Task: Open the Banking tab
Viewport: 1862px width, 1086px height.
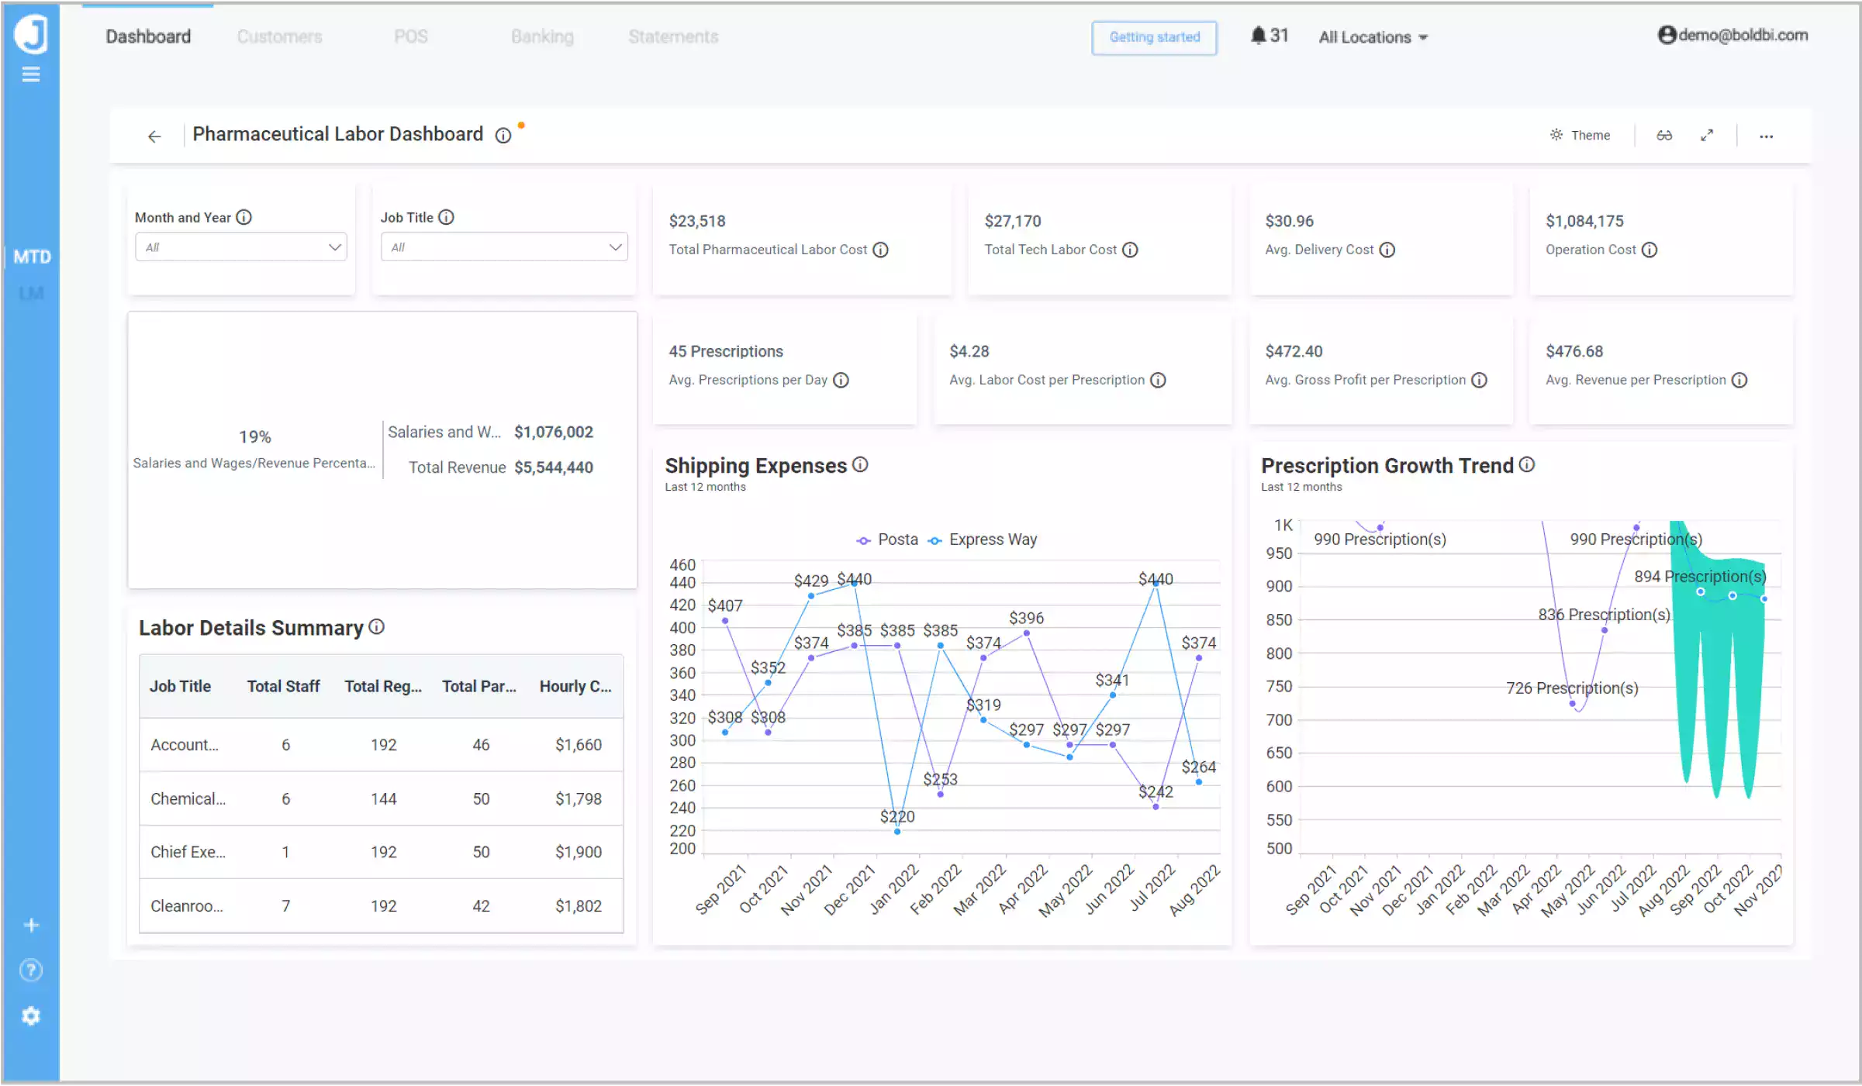Action: click(541, 36)
